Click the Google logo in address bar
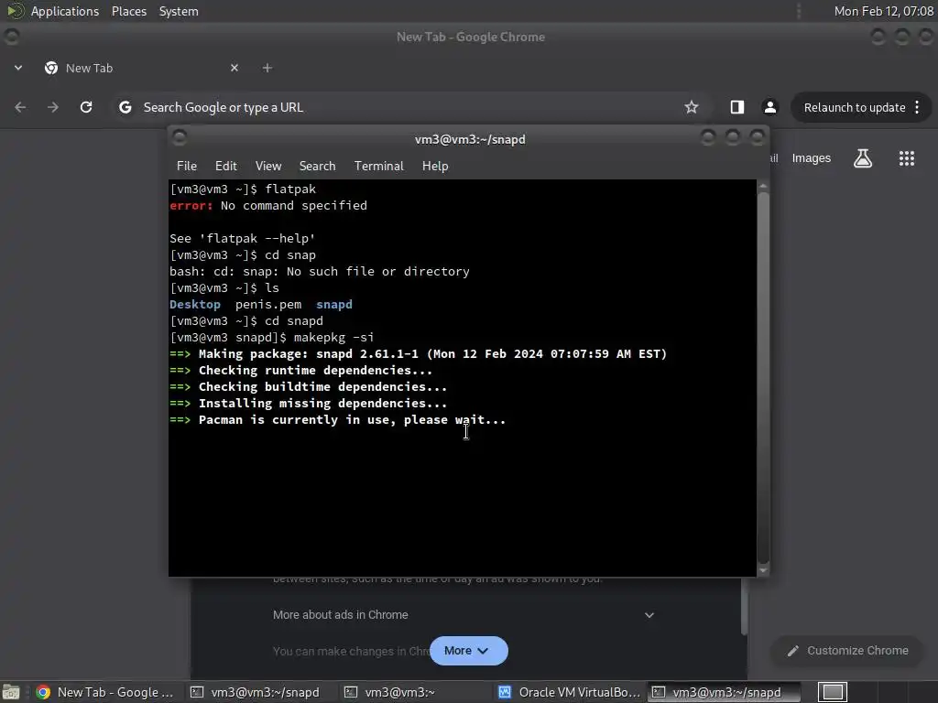Image resolution: width=938 pixels, height=703 pixels. click(x=125, y=107)
